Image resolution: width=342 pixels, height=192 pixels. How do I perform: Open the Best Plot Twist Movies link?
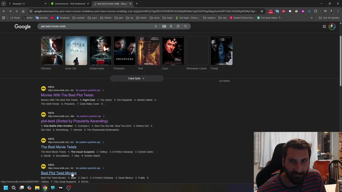(59, 173)
